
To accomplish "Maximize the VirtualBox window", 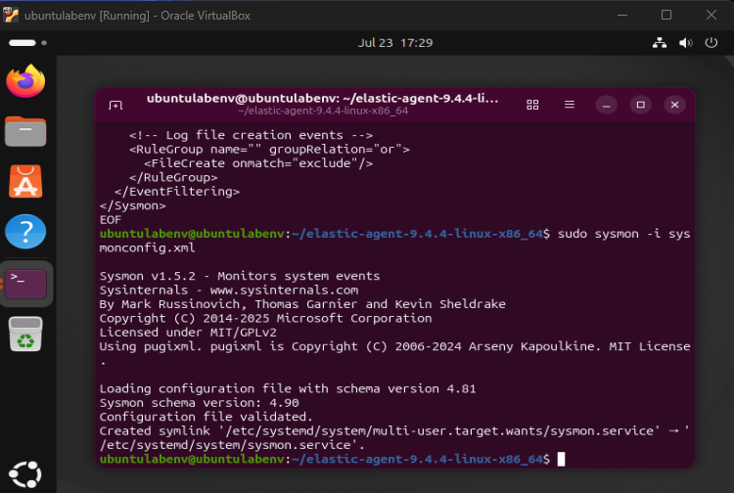I will pyautogui.click(x=666, y=15).
